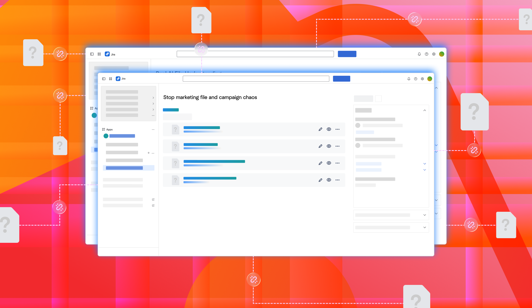Expand the bottom collapsed section chevron
Screen dimensions: 532x308
pyautogui.click(x=425, y=227)
